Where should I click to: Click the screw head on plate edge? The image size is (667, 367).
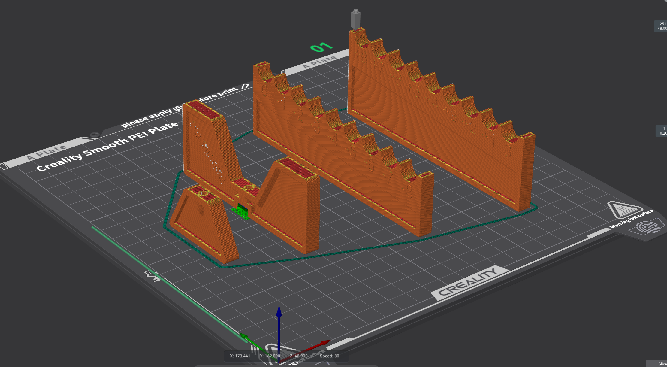(x=95, y=135)
